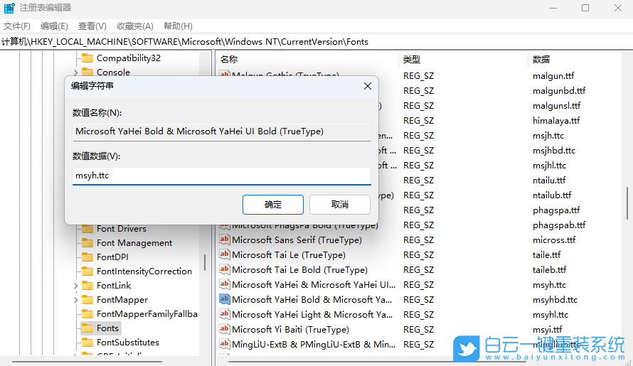Click the FontMapper folder icon

87,300
